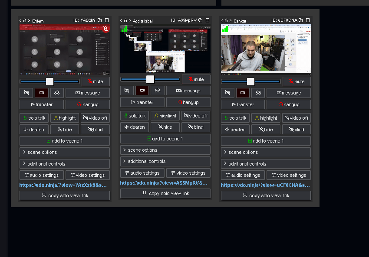
Task: Blind the guest Cankat
Action: tap(296, 130)
